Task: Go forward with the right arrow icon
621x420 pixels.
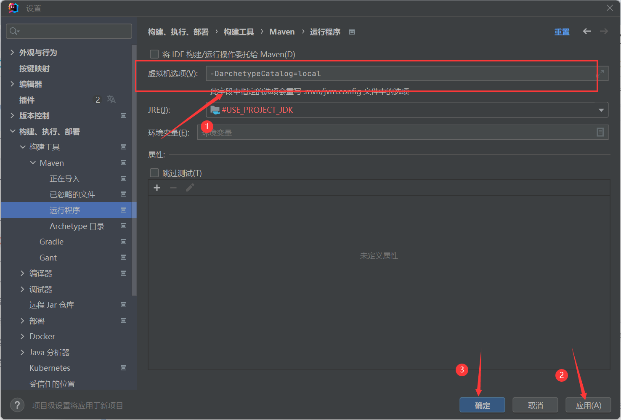Action: [604, 31]
